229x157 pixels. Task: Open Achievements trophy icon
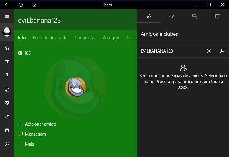click(7, 75)
